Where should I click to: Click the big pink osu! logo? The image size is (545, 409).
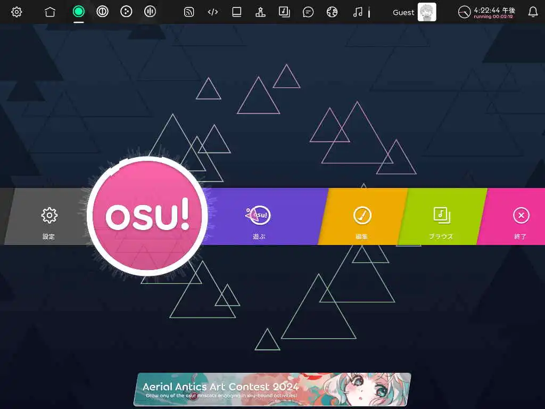(x=147, y=216)
